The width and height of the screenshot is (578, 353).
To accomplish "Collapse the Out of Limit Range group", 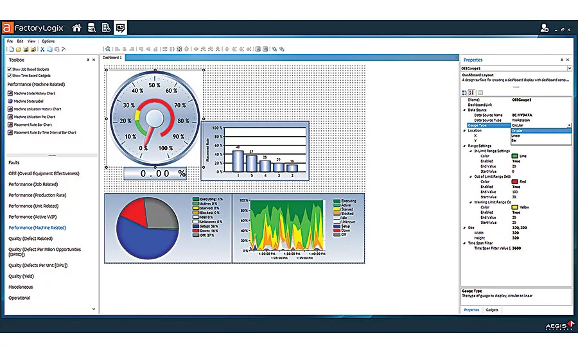I will pyautogui.click(x=471, y=176).
